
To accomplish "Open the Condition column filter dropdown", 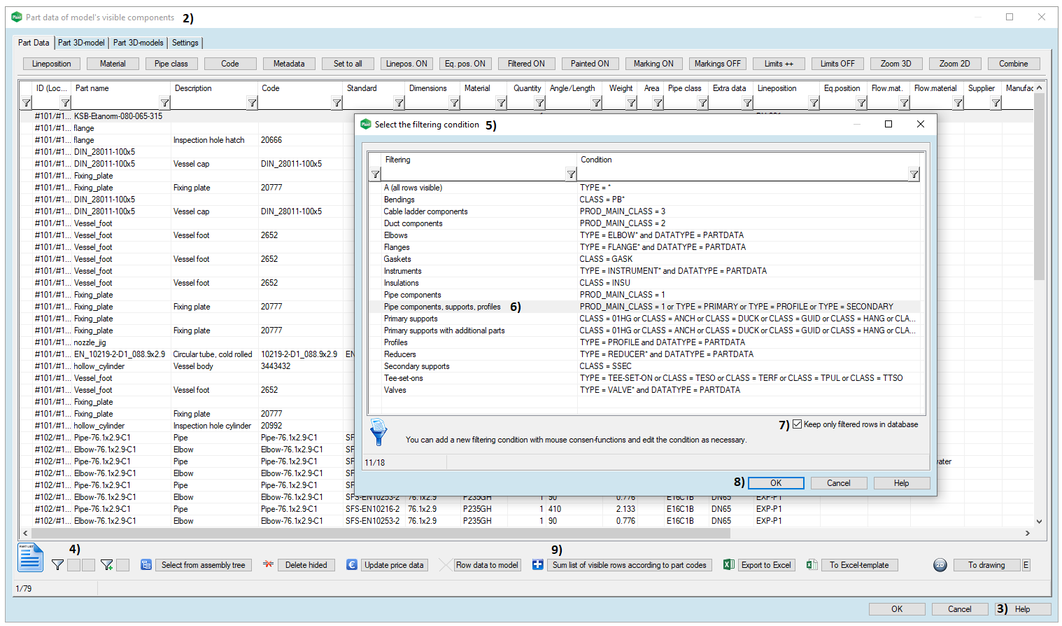I will (914, 174).
